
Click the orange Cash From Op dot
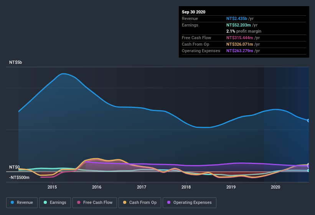click(125, 202)
